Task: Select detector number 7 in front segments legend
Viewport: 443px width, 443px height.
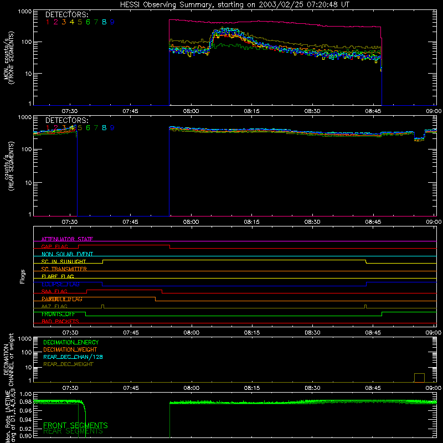Action: pos(96,22)
